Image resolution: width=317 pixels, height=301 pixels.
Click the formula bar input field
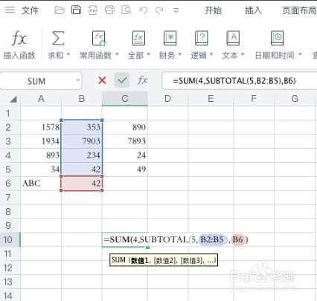click(x=240, y=81)
